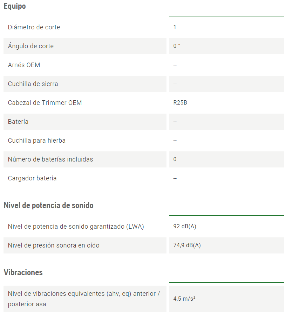Select the sonido garantizado (LWA) row label
The height and width of the screenshot is (315, 286).
click(x=76, y=227)
